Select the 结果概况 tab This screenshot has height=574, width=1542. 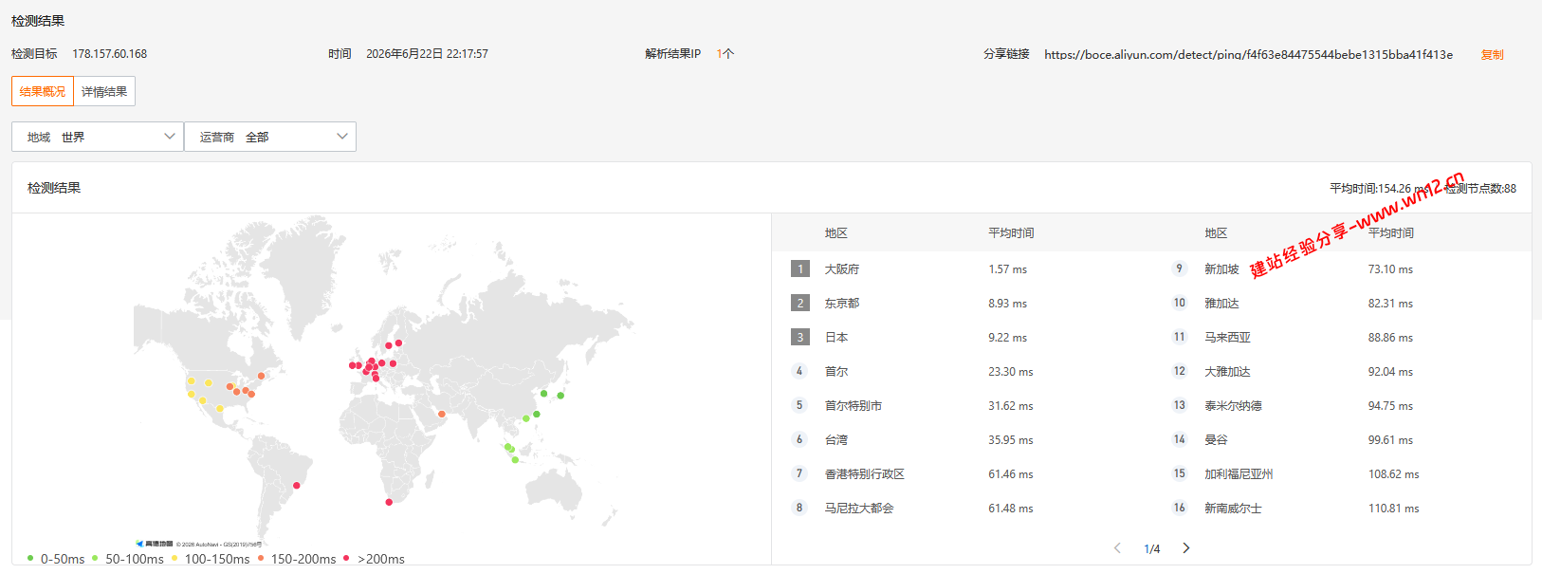pos(43,91)
